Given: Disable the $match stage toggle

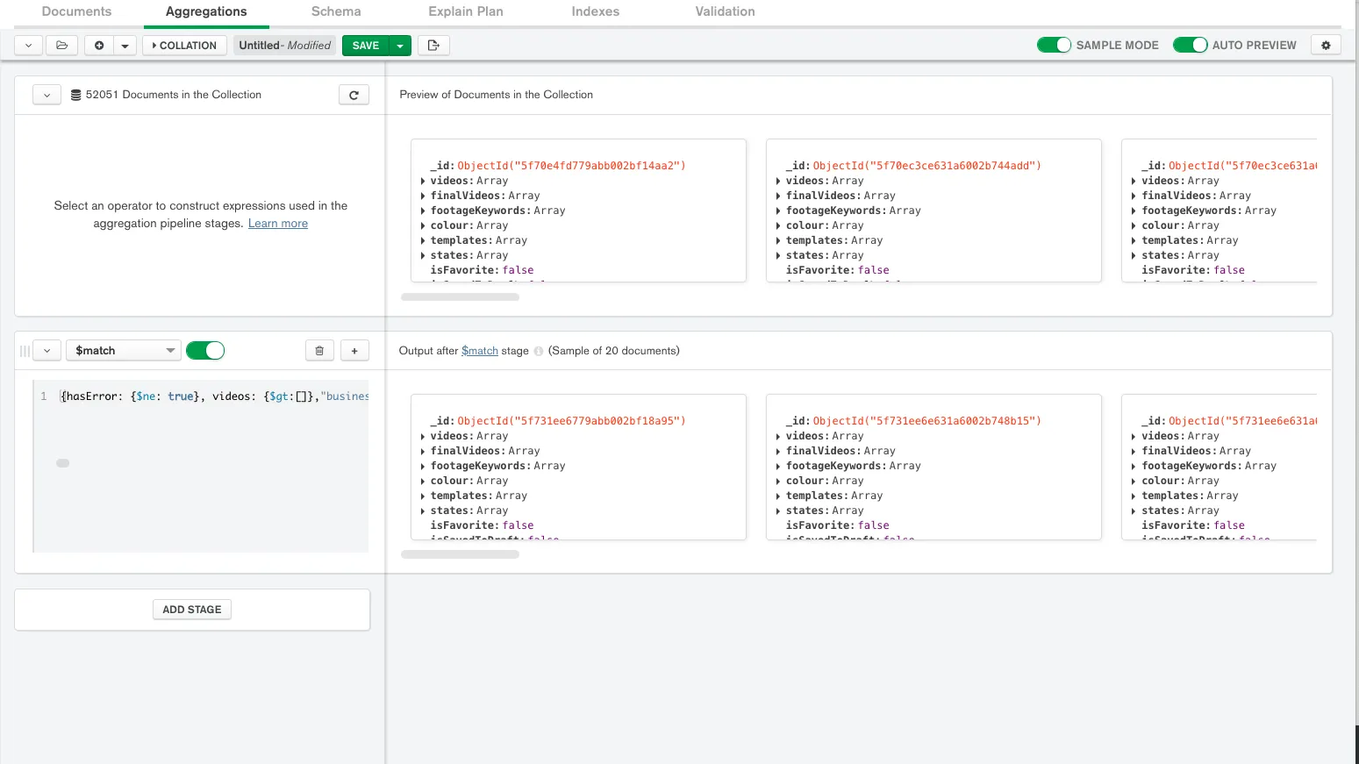Looking at the screenshot, I should point(205,351).
